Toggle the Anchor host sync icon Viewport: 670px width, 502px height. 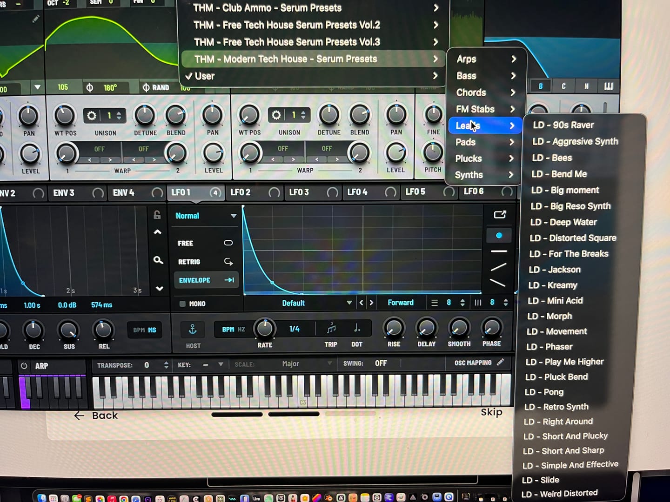click(x=193, y=330)
